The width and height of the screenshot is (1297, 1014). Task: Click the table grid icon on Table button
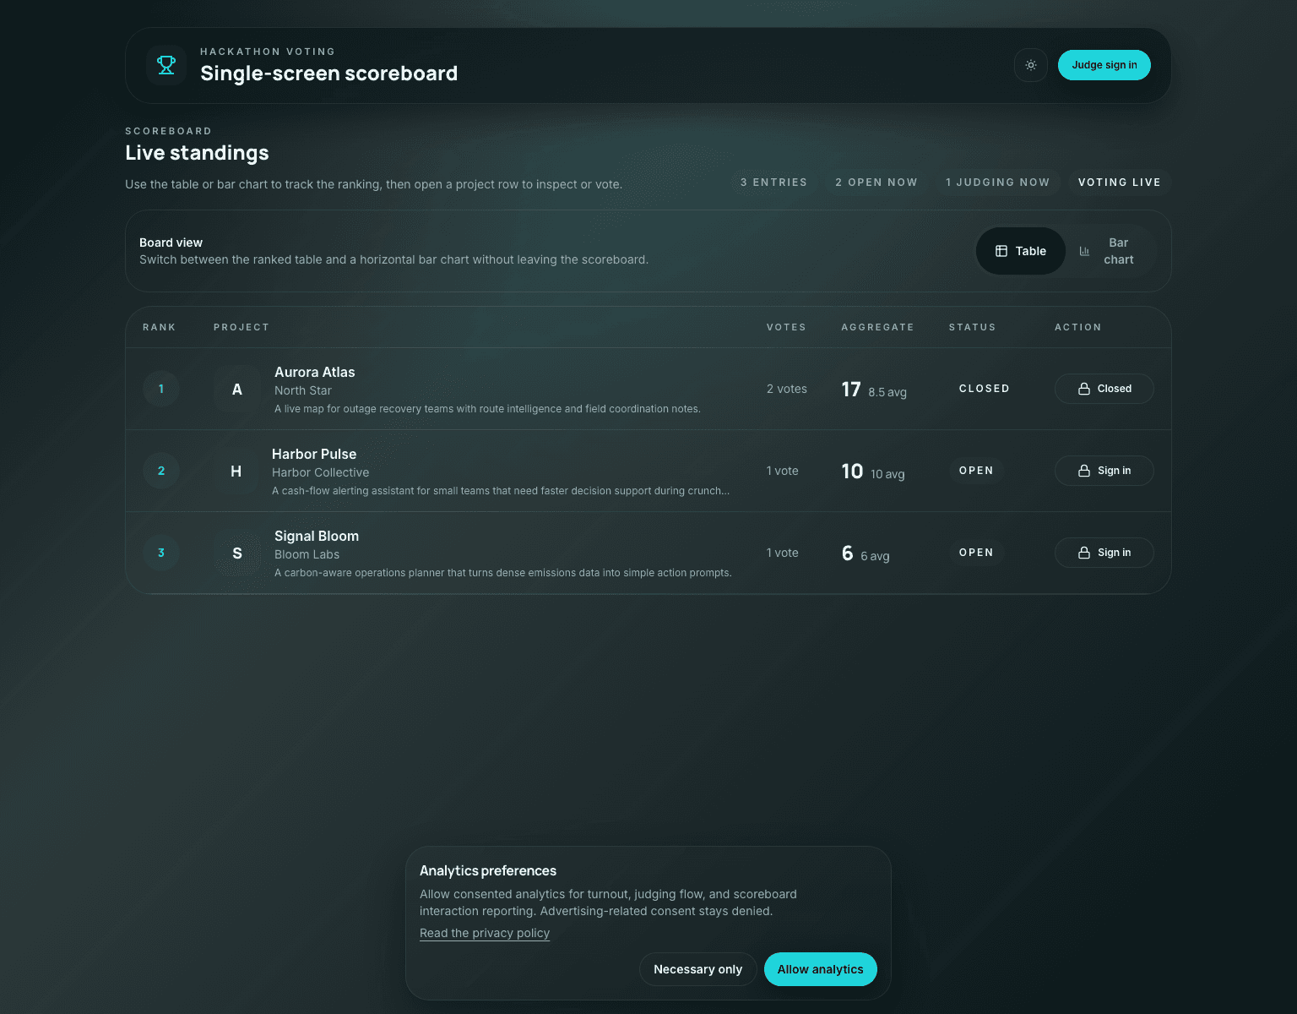[x=1001, y=250]
